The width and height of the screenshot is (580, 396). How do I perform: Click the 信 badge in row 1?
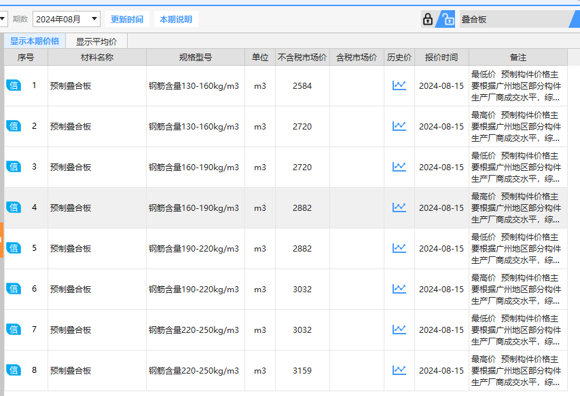coord(14,85)
